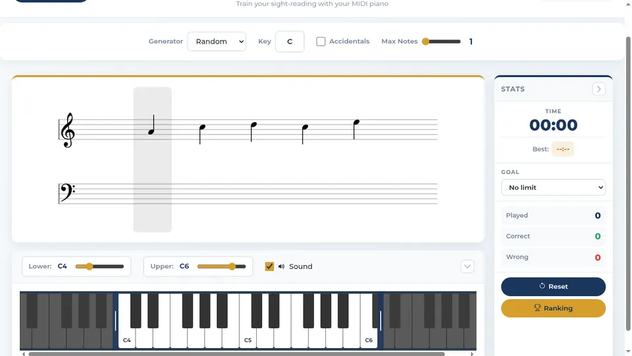This screenshot has height=356, width=632.
Task: Click the keyboard scroll right arrow
Action: coord(472,354)
